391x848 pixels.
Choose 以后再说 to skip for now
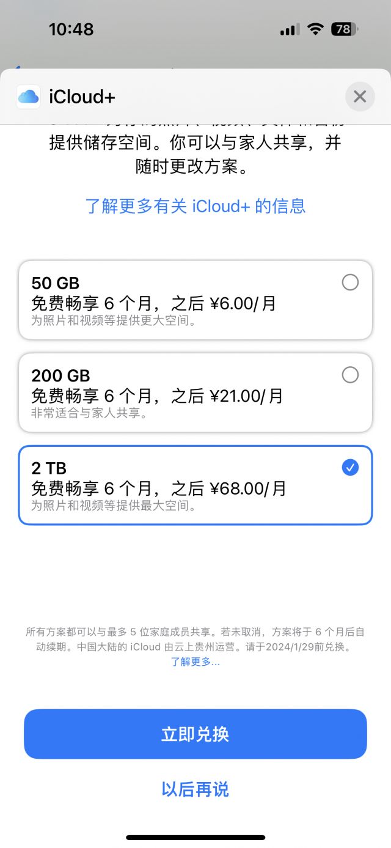(195, 789)
